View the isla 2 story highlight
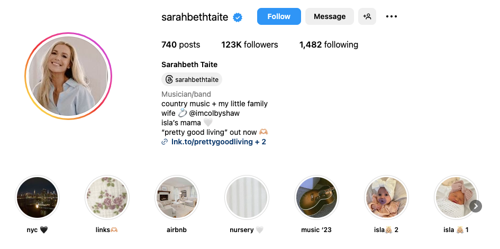This screenshot has width=500, height=249. point(386,198)
